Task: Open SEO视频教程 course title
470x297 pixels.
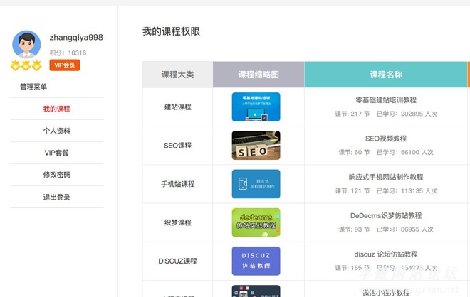Action: (x=385, y=139)
